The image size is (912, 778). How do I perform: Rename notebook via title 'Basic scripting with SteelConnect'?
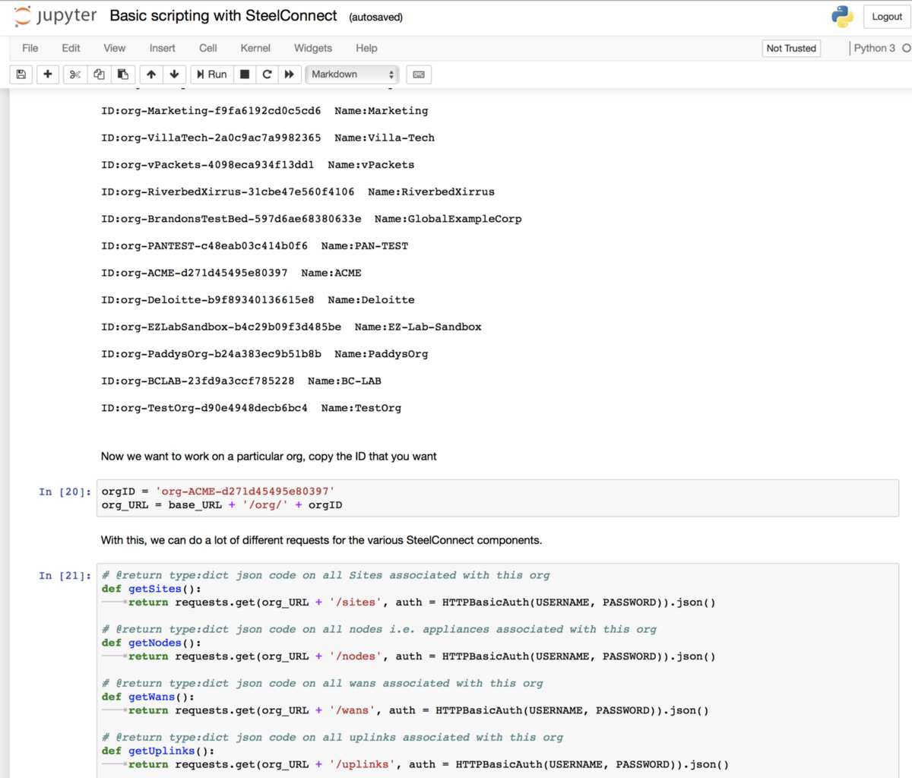pos(223,16)
